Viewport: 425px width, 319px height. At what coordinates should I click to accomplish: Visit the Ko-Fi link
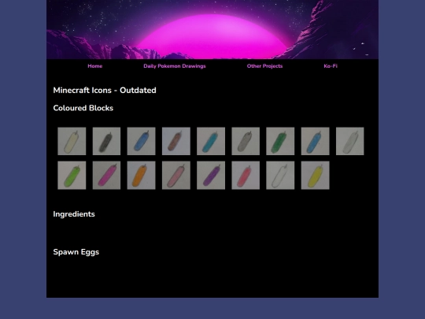[x=331, y=66]
